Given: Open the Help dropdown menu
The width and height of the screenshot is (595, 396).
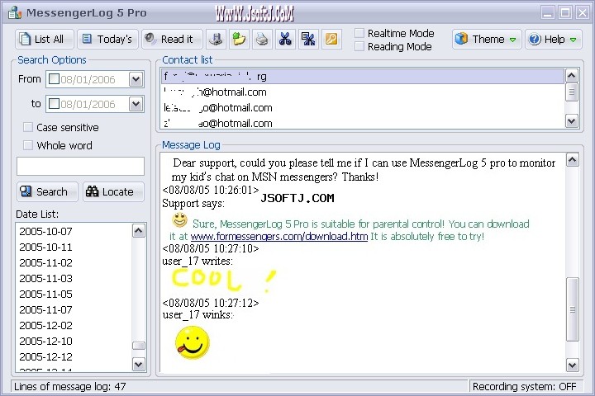Looking at the screenshot, I should [553, 39].
